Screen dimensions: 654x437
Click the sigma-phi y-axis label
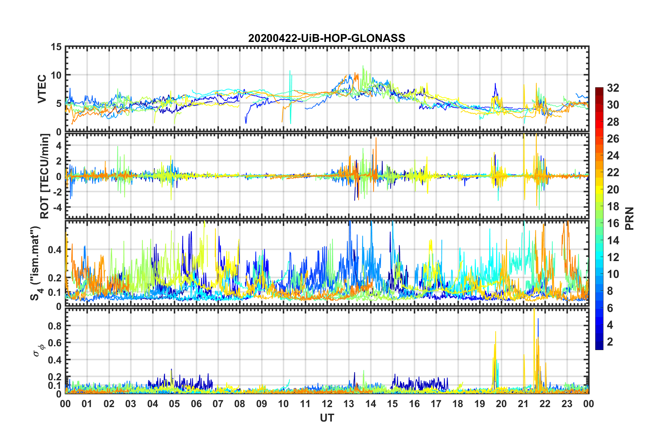pos(39,350)
